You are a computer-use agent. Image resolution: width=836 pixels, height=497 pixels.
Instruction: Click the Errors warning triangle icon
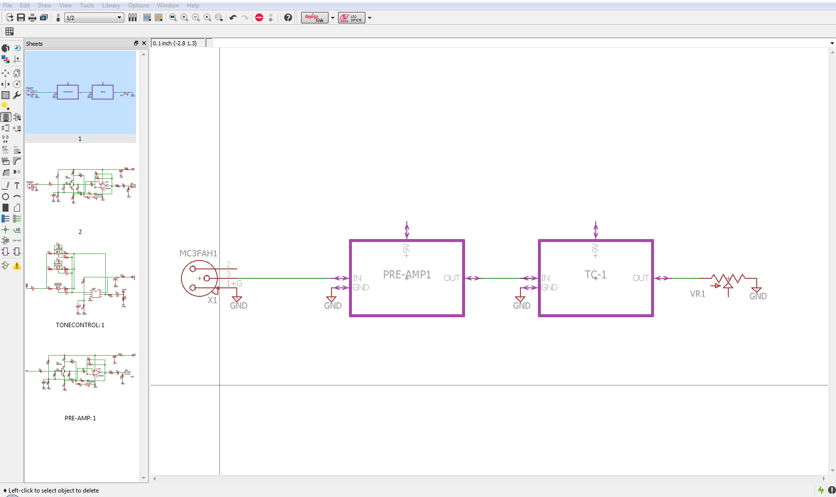pos(17,265)
